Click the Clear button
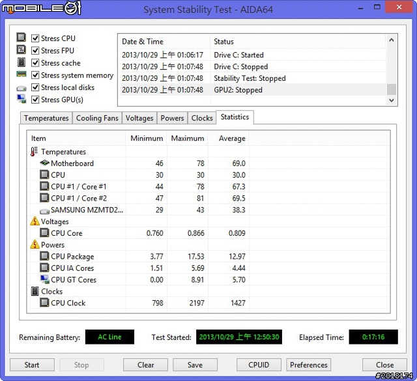 point(145,365)
